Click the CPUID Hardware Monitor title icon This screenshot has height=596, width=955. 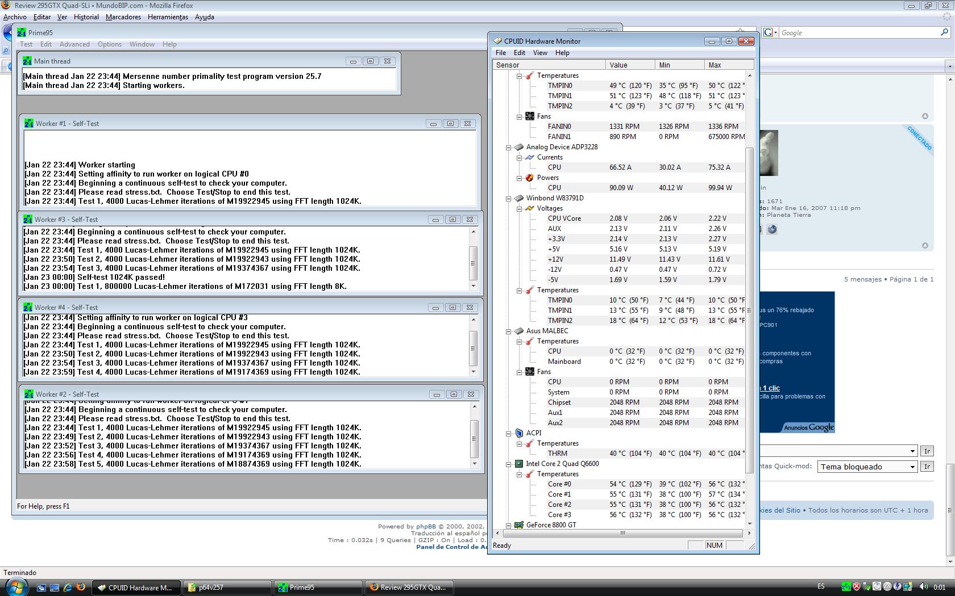tap(497, 41)
